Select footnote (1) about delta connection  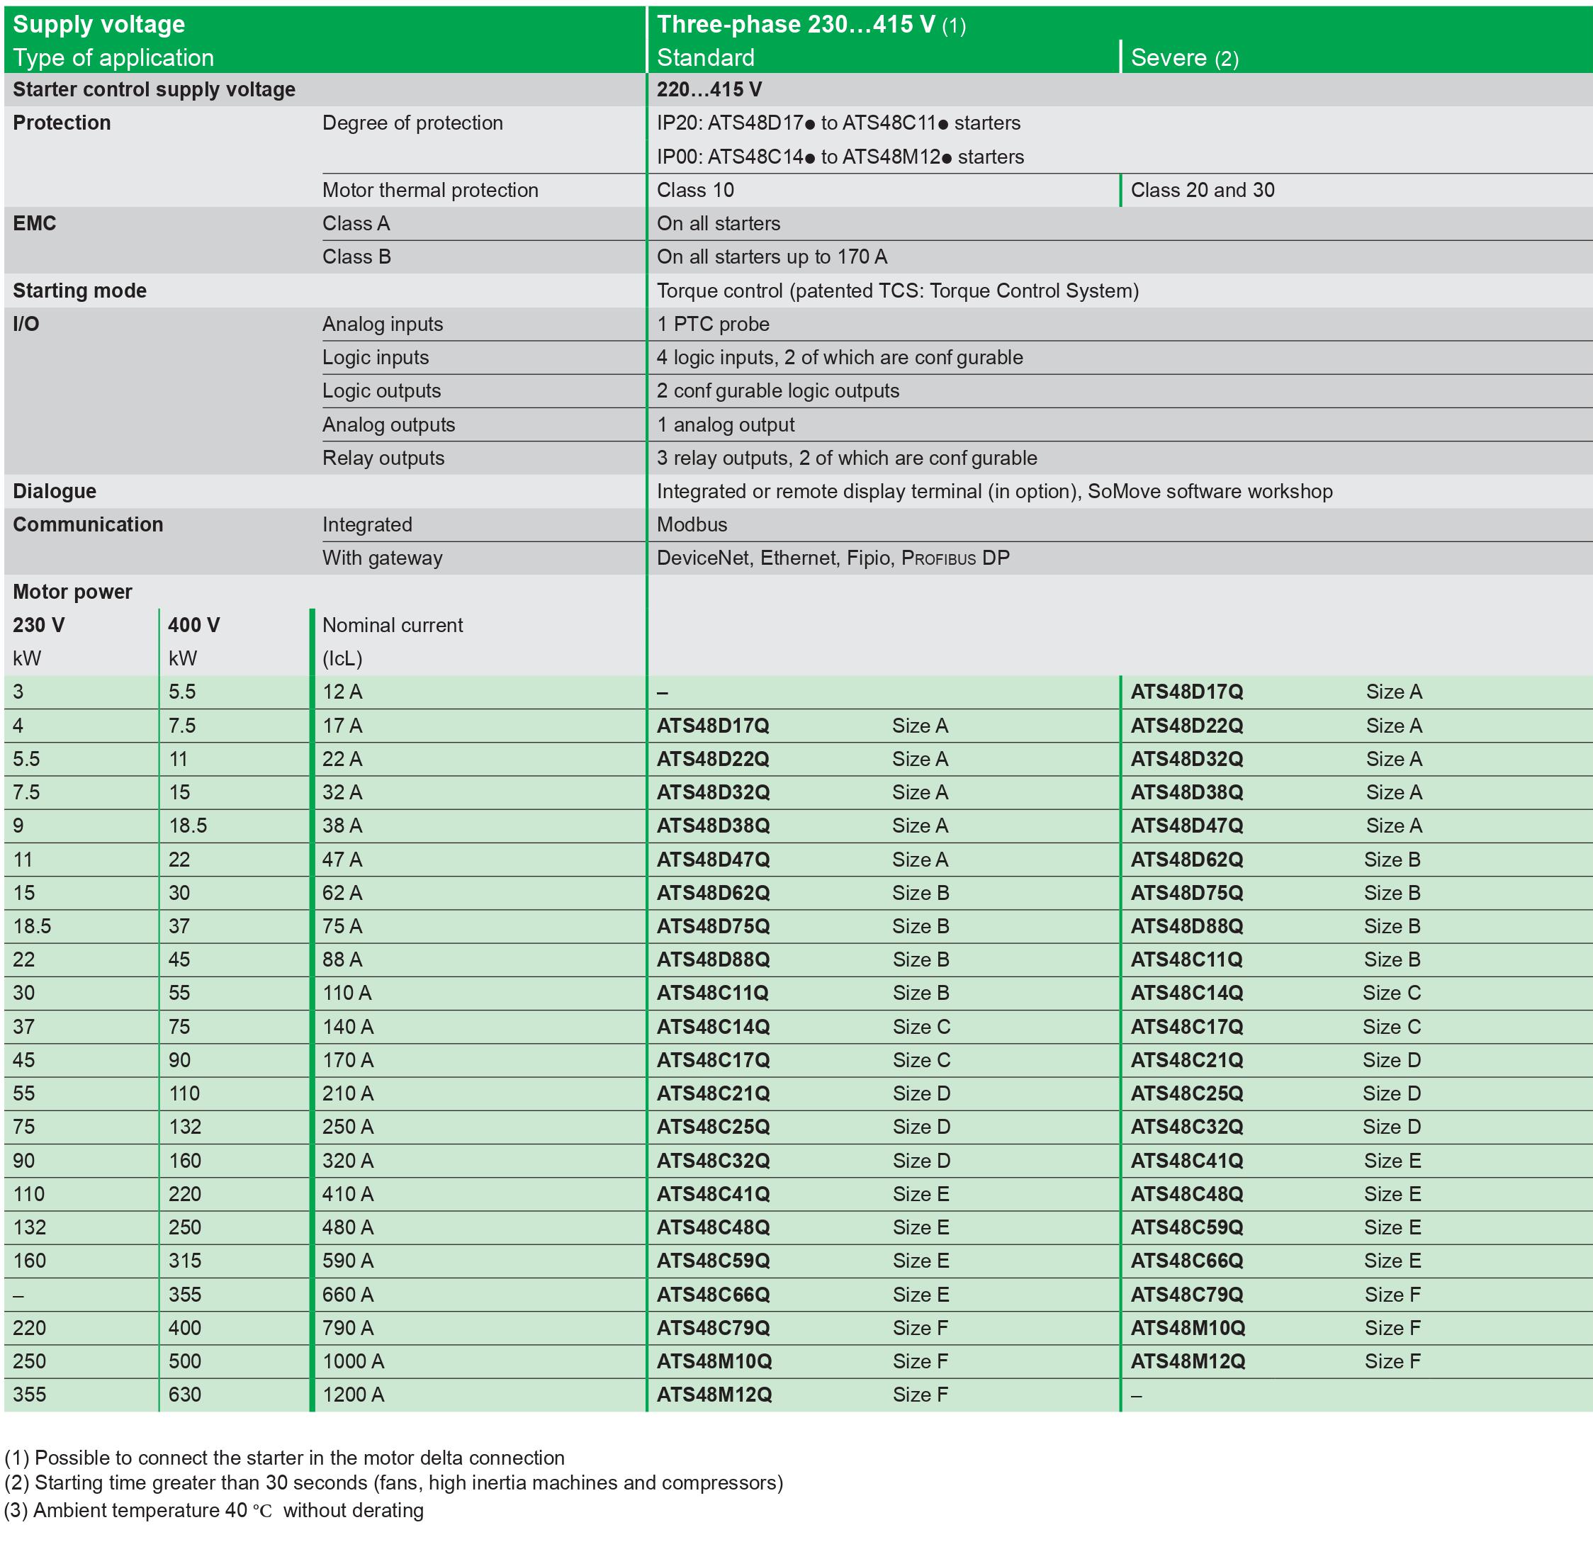pyautogui.click(x=285, y=1458)
